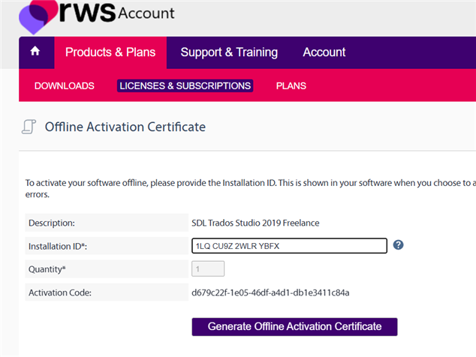The image size is (476, 357).
Task: Click the Activation Code: label
Action: [x=60, y=292]
